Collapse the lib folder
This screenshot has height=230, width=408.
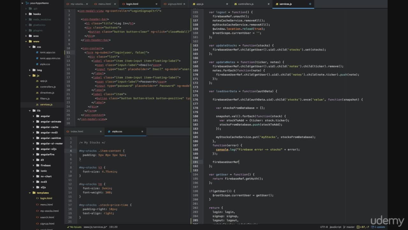click(x=30, y=111)
